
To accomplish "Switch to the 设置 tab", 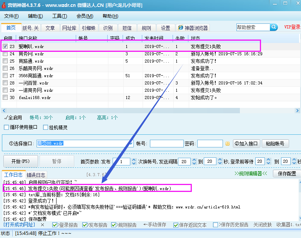I will (165, 28).
